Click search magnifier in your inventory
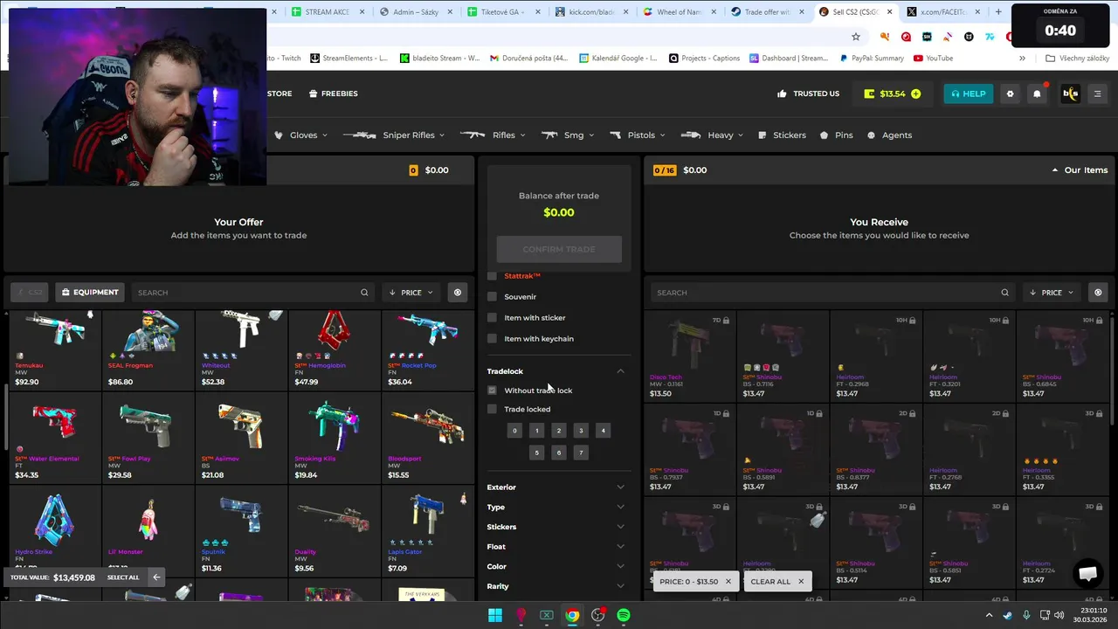 pyautogui.click(x=364, y=293)
